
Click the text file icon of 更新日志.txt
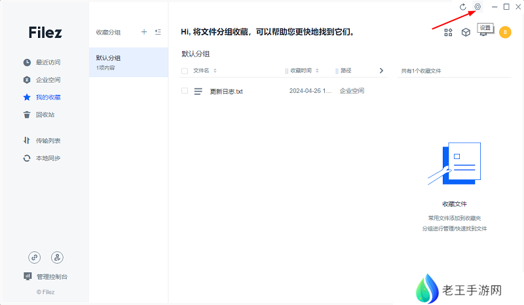tap(198, 91)
